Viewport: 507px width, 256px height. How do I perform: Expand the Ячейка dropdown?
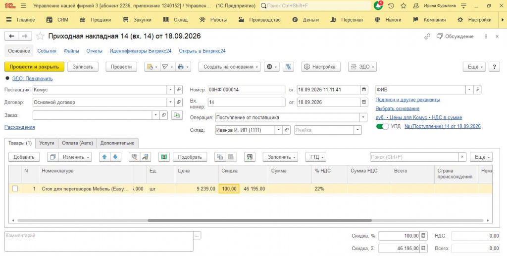click(x=357, y=130)
